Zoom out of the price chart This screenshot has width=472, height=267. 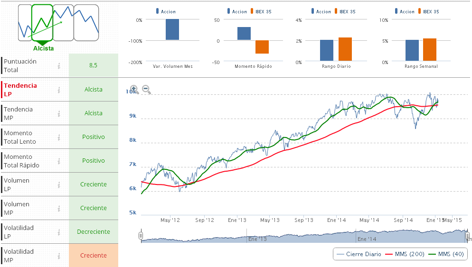[146, 89]
